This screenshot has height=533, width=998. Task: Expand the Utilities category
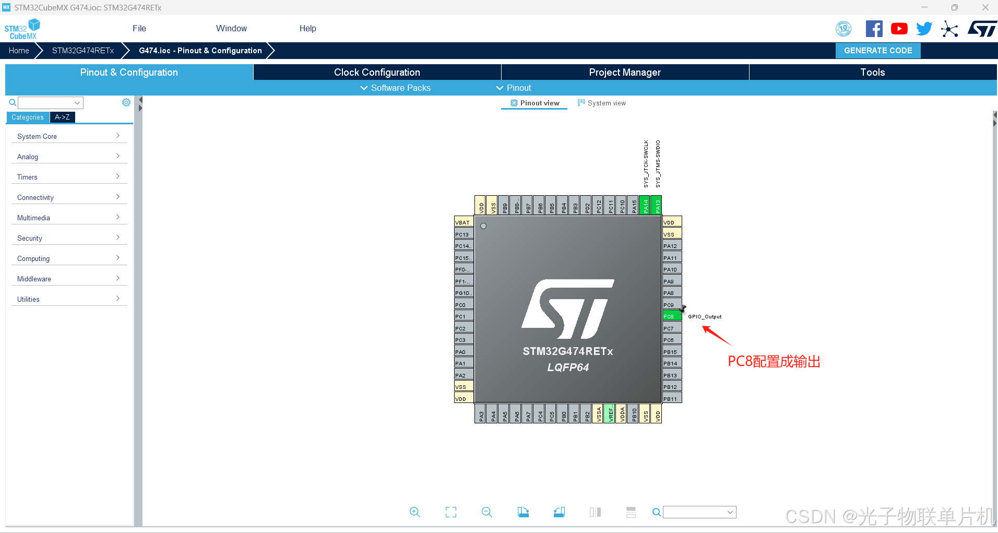click(x=69, y=299)
